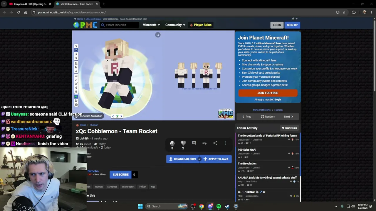This screenshot has height=211, width=376.
Task: Open Steam from the taskbar
Action: coord(227,206)
